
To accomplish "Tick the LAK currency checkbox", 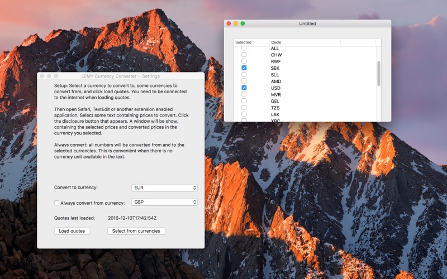I will [x=244, y=114].
